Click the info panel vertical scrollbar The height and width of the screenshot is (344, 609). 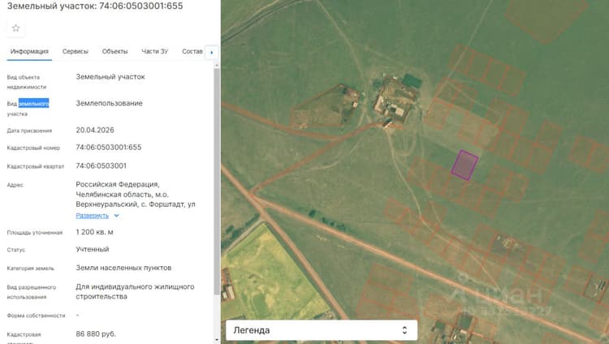coord(217,182)
